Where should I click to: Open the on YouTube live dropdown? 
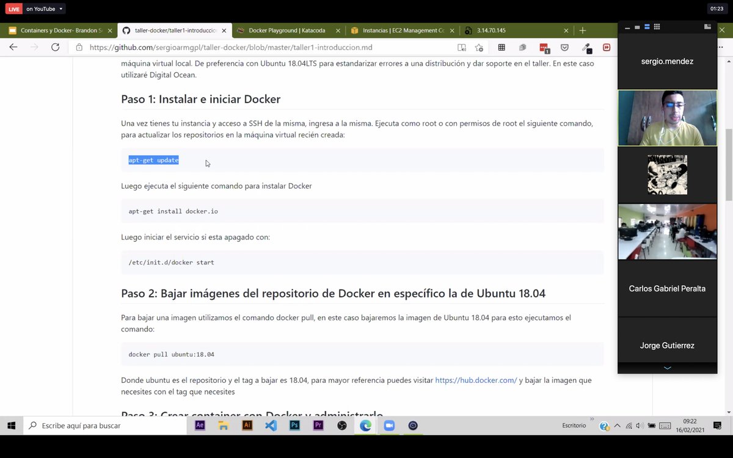coord(45,9)
